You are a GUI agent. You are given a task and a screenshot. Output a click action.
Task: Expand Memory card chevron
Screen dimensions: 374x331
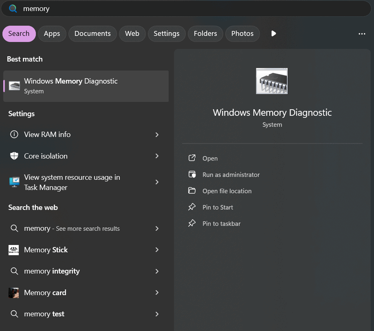157,293
